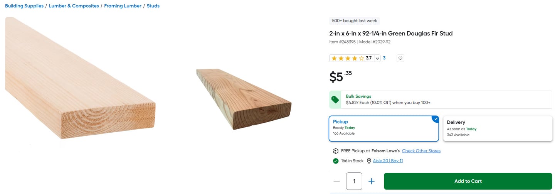The width and height of the screenshot is (555, 194).
Task: Click the location pin icon
Action: click(369, 161)
